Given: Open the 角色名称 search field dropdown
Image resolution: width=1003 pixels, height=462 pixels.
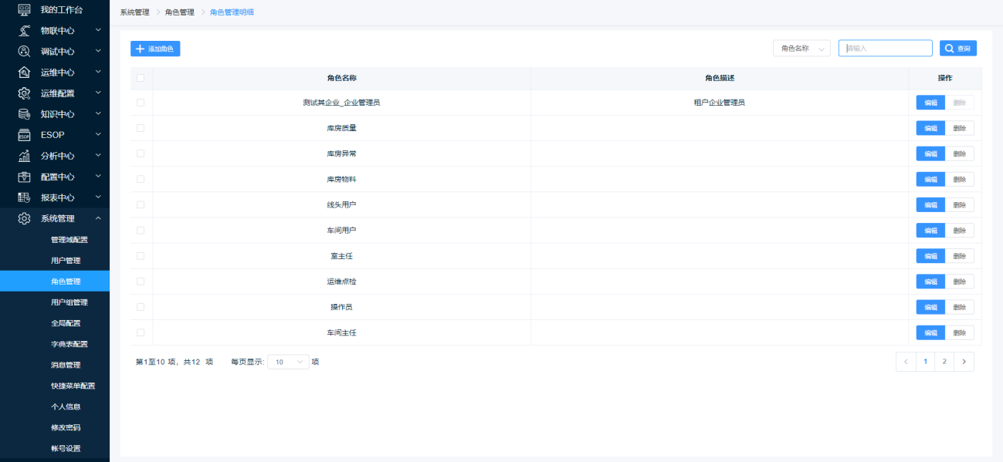Looking at the screenshot, I should pos(801,49).
